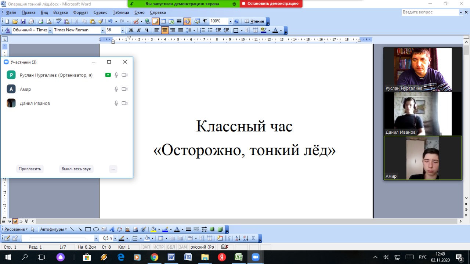The image size is (470, 264).
Task: Click the Save document icon
Action: 23,21
